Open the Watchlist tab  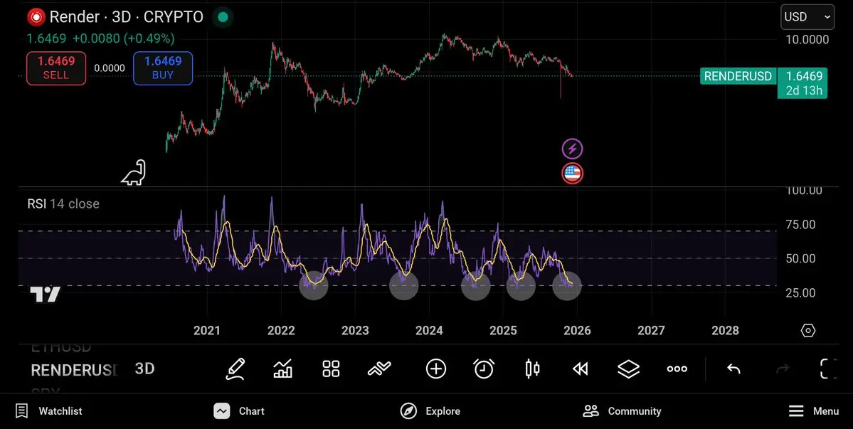click(48, 411)
